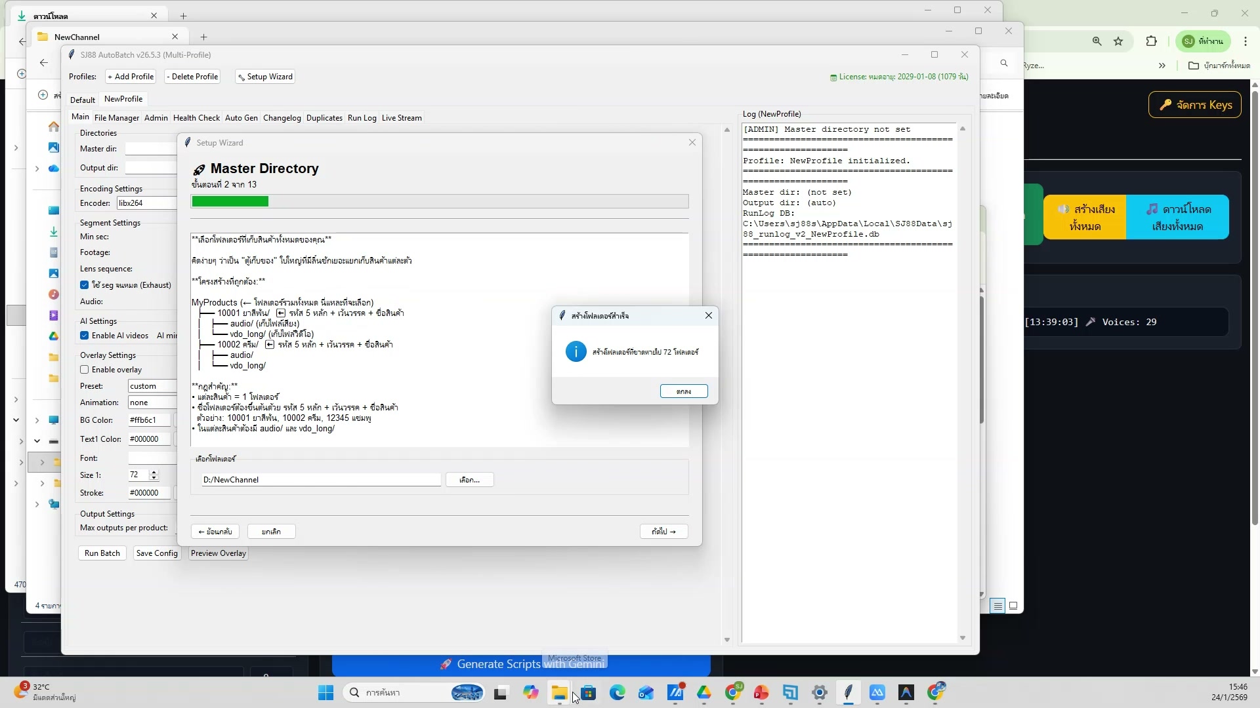The width and height of the screenshot is (1260, 708).
Task: Check the Enable overlay checkbox
Action: tap(85, 370)
